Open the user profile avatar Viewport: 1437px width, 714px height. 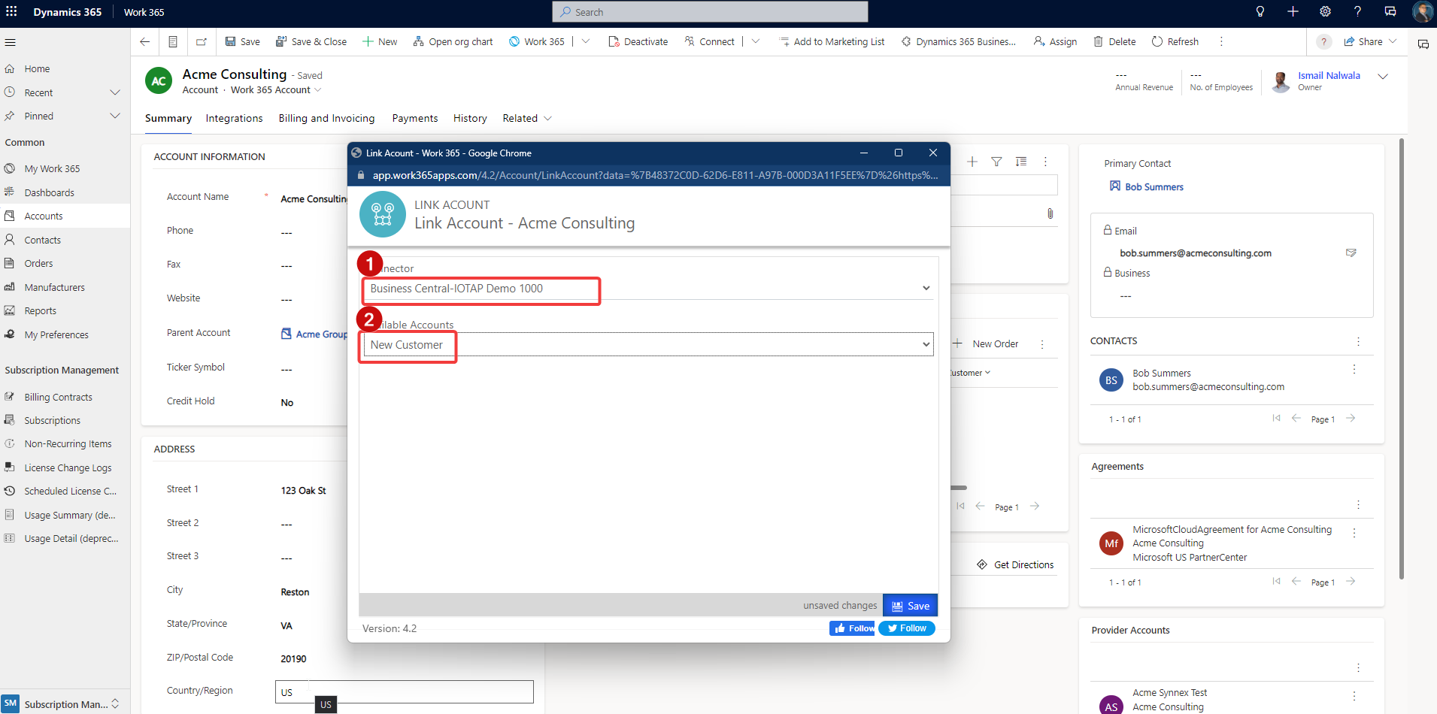1423,12
